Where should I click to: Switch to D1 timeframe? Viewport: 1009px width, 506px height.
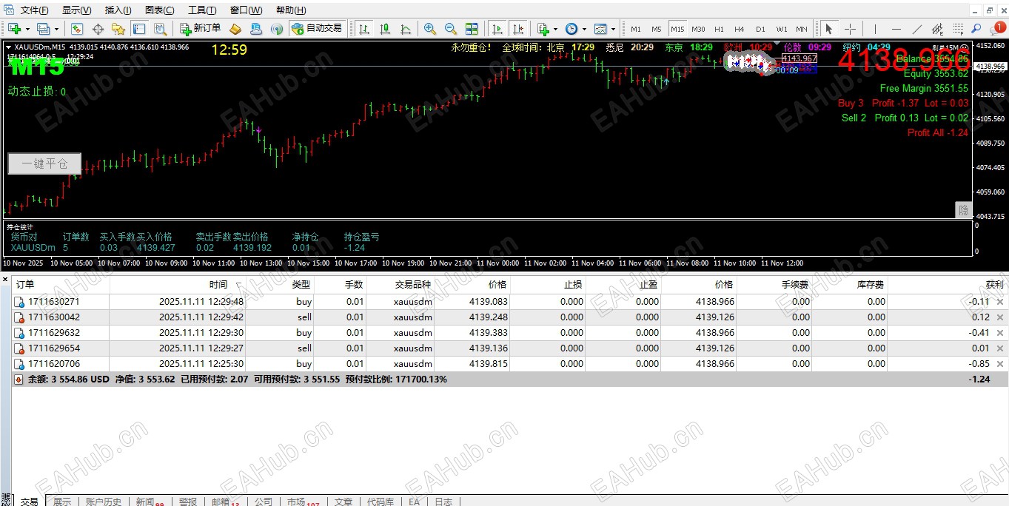point(760,29)
